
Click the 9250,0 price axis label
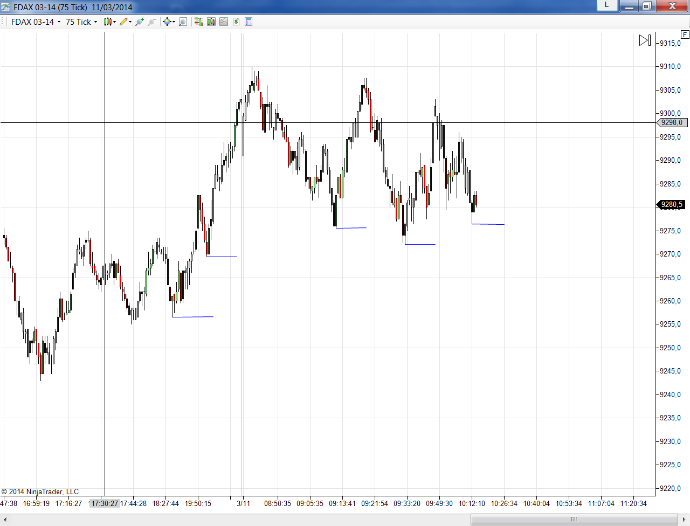coord(670,348)
